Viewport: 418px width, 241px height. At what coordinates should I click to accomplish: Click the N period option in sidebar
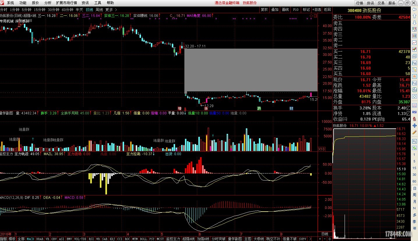(414, 208)
